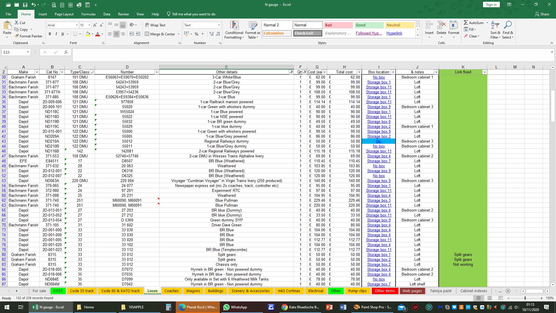This screenshot has width=556, height=313.
Task: Select the Format Painter brush
Action: click(x=28, y=36)
